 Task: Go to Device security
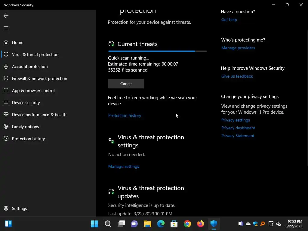click(48, 102)
